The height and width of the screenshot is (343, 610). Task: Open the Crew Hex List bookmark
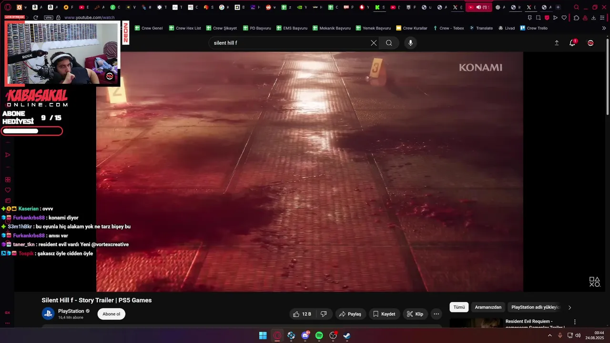[185, 28]
